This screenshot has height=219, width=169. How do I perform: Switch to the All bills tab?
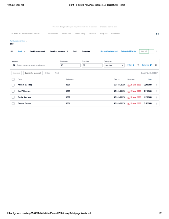(x=12, y=51)
